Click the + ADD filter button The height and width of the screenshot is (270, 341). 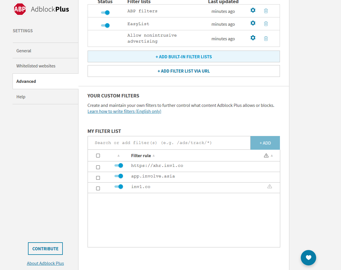click(265, 143)
